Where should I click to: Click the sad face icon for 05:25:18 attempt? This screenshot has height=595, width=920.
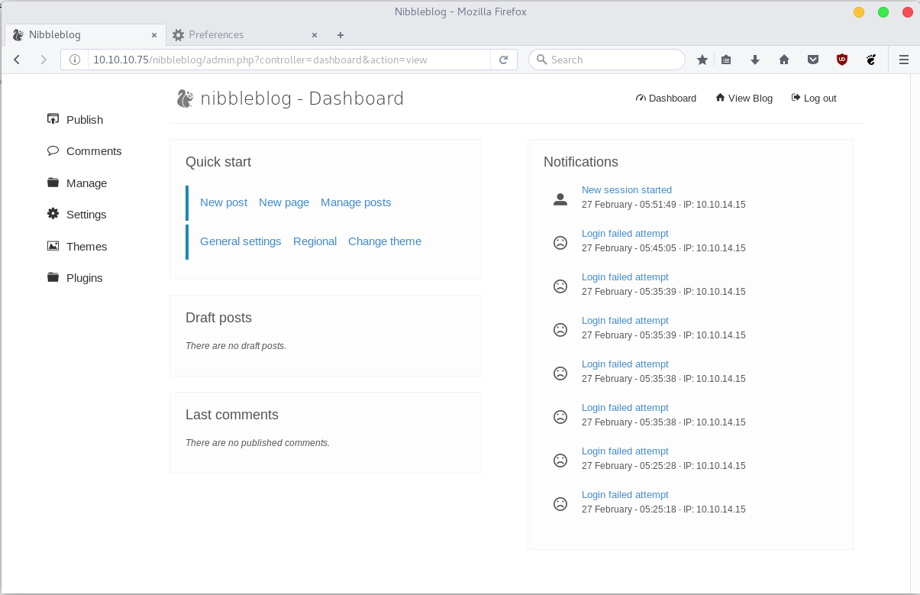[560, 504]
